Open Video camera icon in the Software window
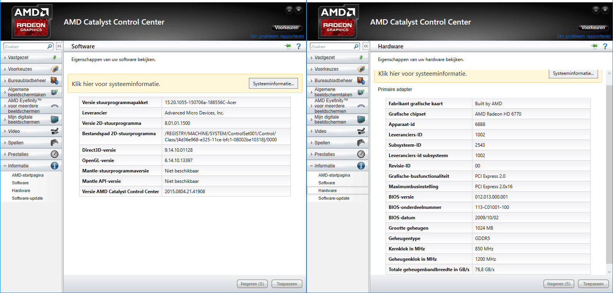 tap(55, 131)
